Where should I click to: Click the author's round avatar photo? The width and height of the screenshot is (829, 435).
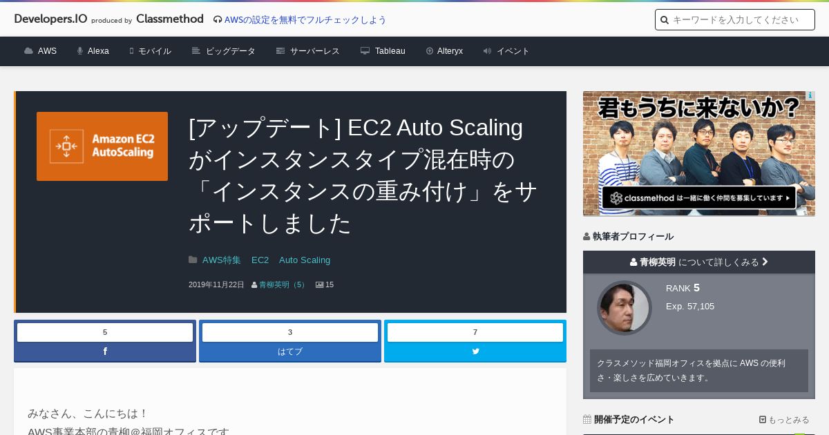click(x=625, y=308)
